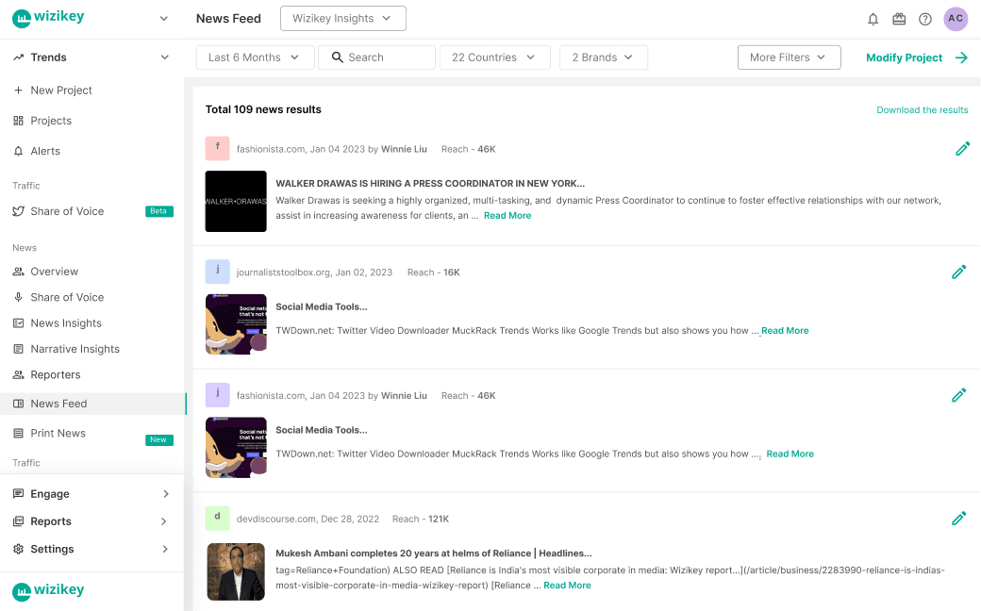Go to Reporters in sidebar
The width and height of the screenshot is (981, 611).
55,375
